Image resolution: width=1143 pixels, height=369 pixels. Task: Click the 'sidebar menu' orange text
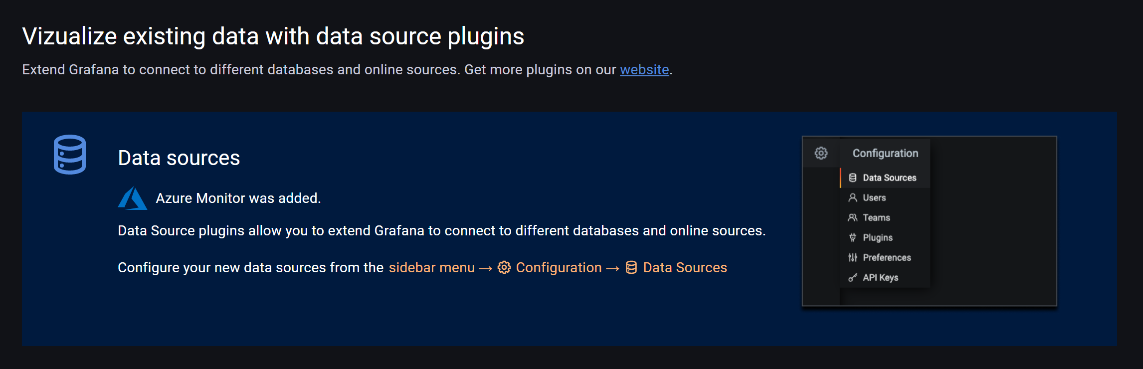pyautogui.click(x=431, y=268)
